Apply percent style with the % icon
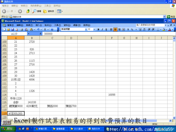176x132 pixels. [x=132, y=30]
